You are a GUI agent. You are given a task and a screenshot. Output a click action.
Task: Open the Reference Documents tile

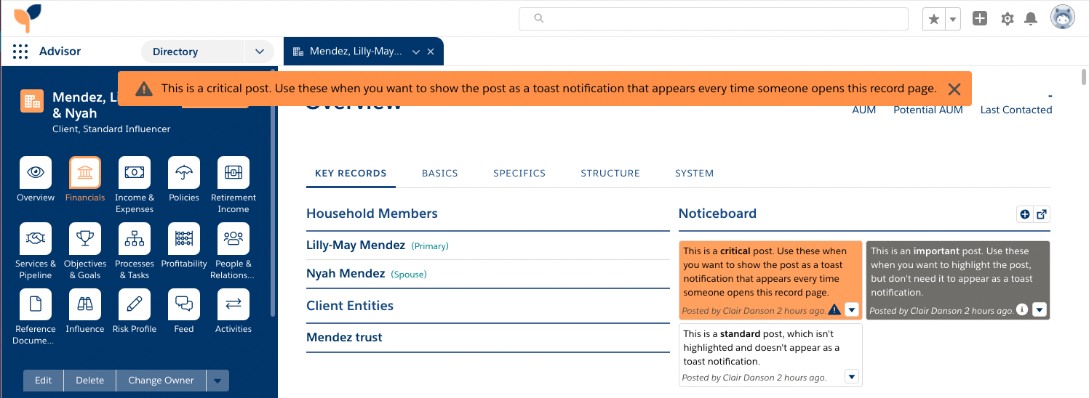(35, 304)
